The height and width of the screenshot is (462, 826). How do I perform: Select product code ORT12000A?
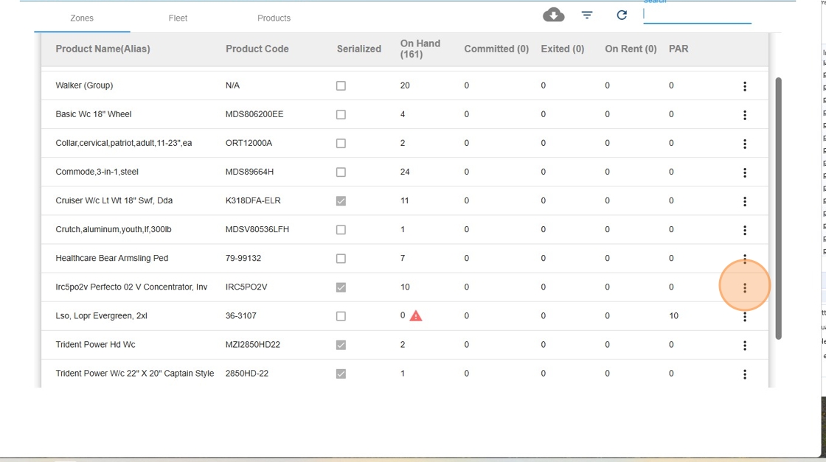[249, 143]
